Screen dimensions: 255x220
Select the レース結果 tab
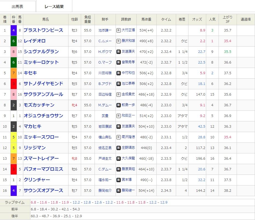tap(54, 6)
